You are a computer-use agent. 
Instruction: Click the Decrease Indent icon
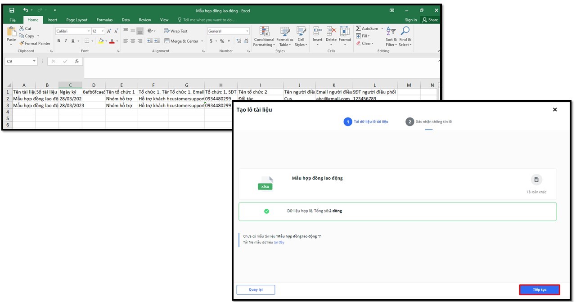click(x=150, y=41)
